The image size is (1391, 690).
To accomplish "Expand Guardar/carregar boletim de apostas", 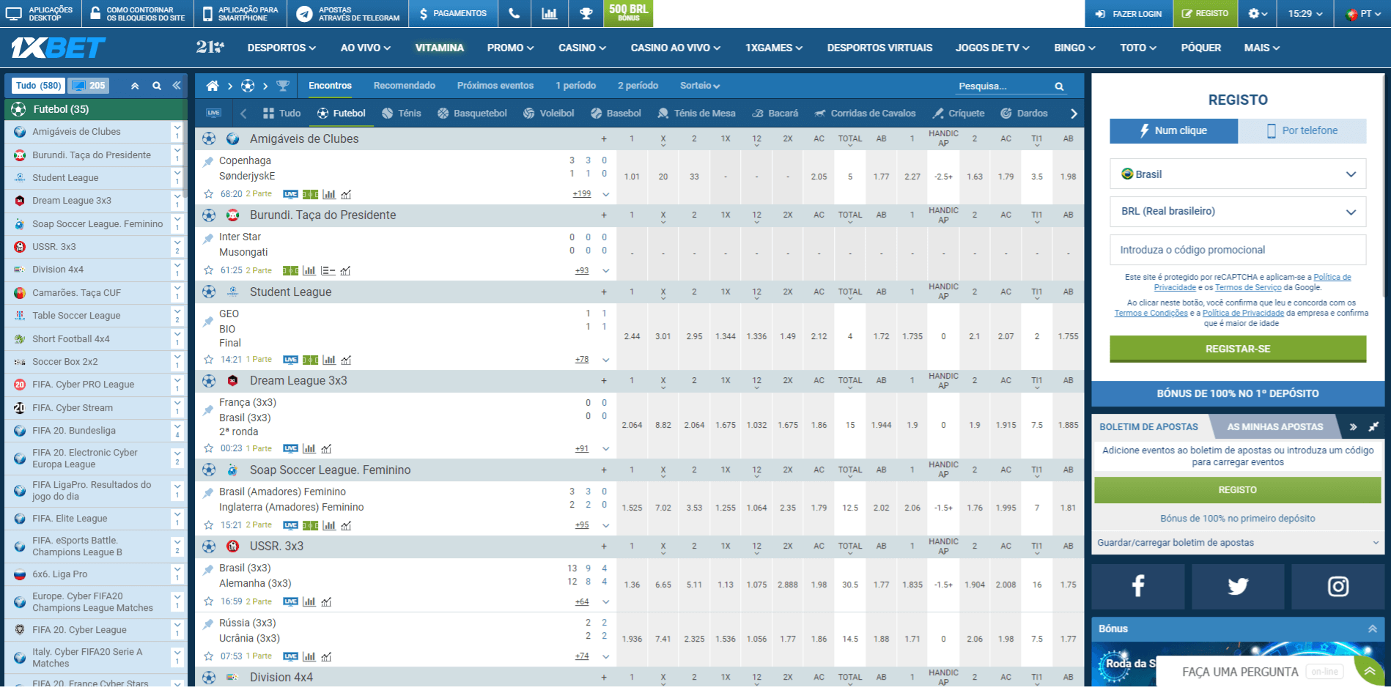I will pyautogui.click(x=1238, y=543).
